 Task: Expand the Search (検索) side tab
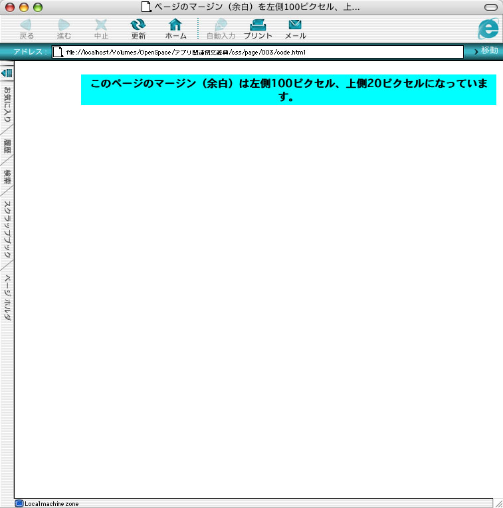coord(7,177)
